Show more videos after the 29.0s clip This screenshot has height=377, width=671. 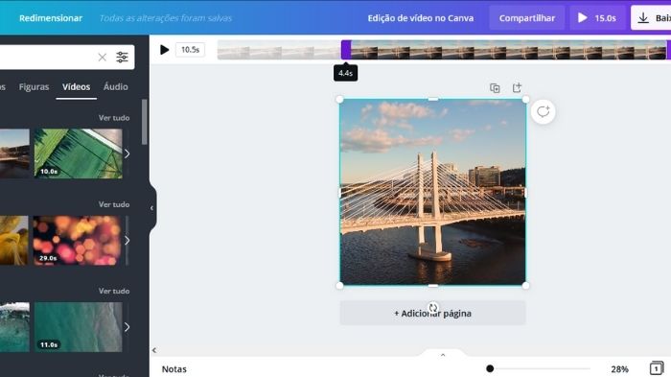coord(127,241)
